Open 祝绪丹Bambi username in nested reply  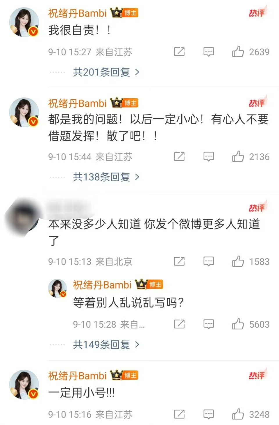[102, 285]
